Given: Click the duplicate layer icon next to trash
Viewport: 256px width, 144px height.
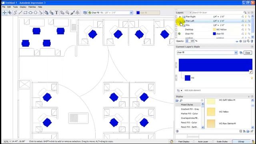Looking at the screenshot, I should pyautogui.click(x=248, y=41).
